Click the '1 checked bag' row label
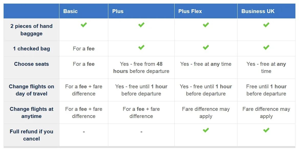The image size is (299, 151). pos(31,49)
